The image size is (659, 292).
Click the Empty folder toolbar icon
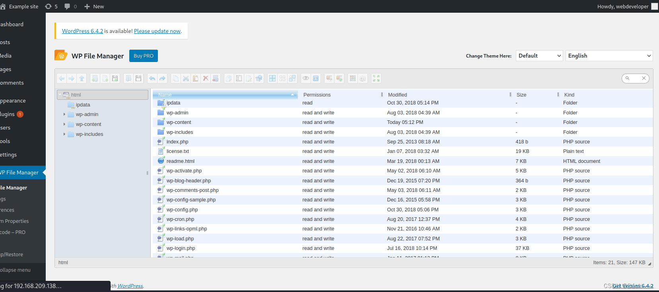216,78
